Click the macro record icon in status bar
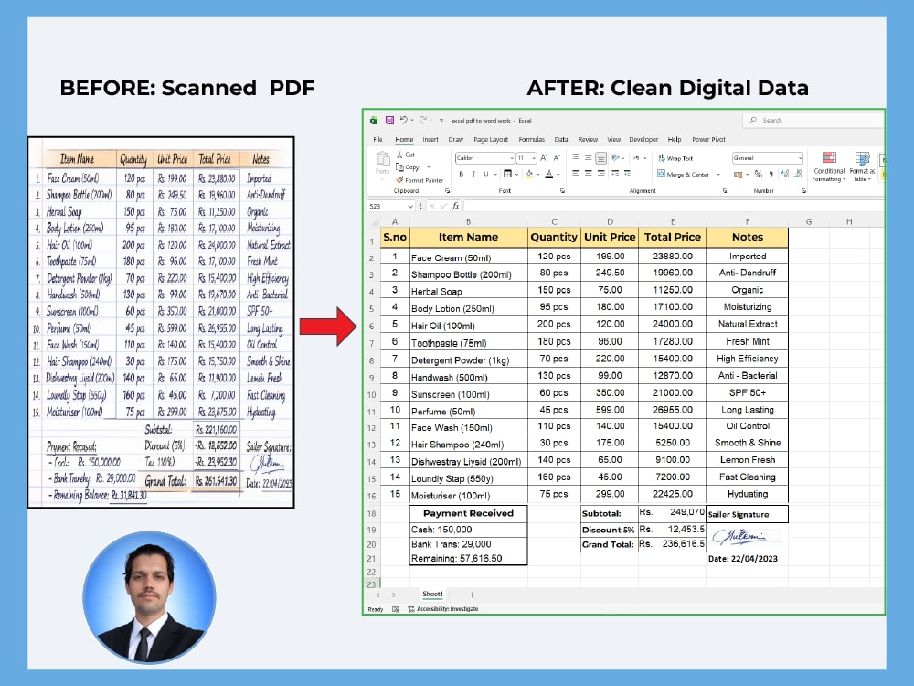This screenshot has height=686, width=914. pyautogui.click(x=396, y=609)
